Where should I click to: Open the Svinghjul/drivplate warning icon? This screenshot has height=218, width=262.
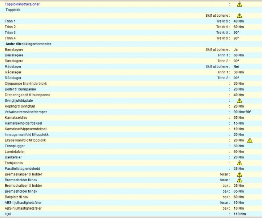(x=239, y=101)
